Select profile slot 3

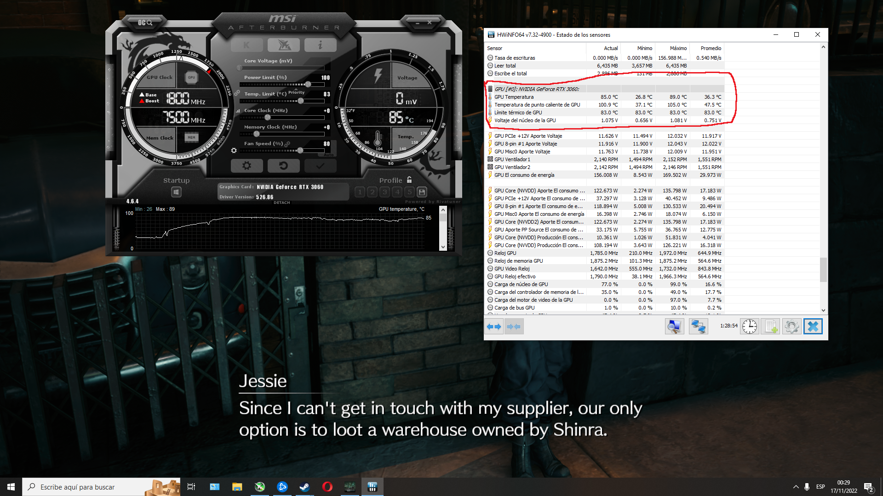coord(385,192)
